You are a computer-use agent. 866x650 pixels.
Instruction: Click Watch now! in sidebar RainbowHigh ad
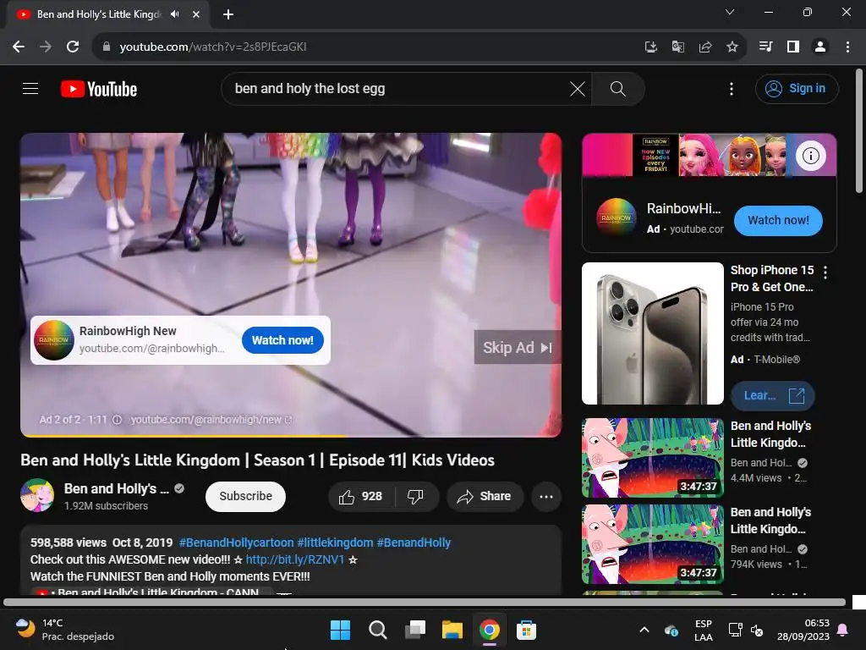click(x=778, y=221)
